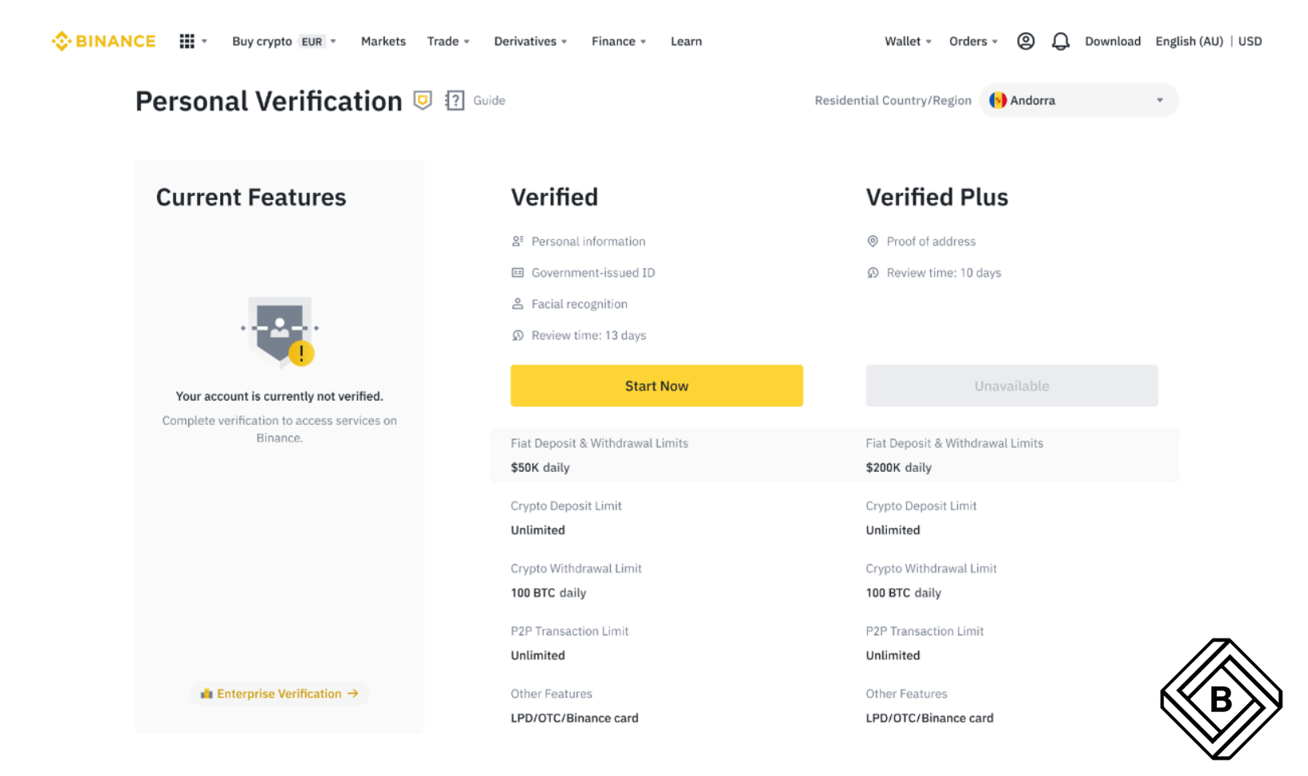1308x776 pixels.
Task: Click the arrow next to the apps grid
Action: [204, 41]
